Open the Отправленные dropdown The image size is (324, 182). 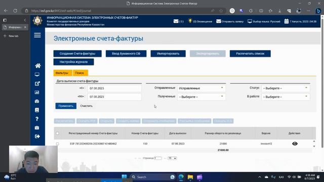click(201, 88)
